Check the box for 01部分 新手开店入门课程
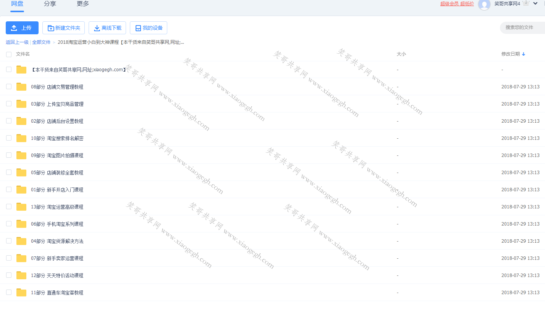The image size is (545, 317). [x=9, y=189]
